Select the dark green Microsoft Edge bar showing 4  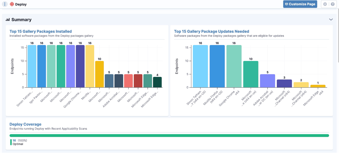[x=157, y=82]
